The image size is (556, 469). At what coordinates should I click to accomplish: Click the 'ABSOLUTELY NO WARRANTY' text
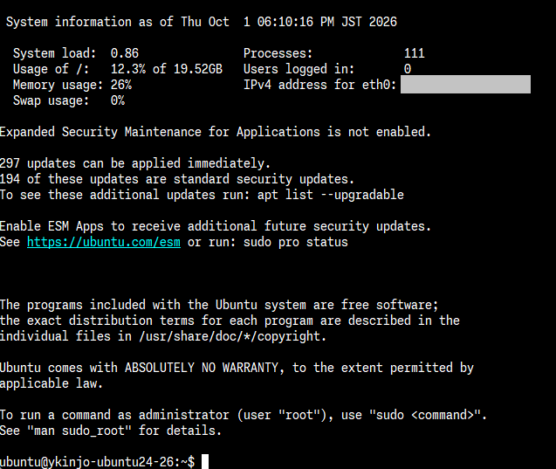pyautogui.click(x=202, y=368)
